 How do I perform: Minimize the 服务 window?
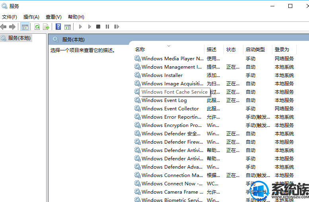[x=272, y=6]
